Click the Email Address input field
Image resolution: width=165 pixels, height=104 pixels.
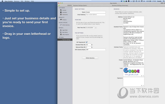click(96, 15)
